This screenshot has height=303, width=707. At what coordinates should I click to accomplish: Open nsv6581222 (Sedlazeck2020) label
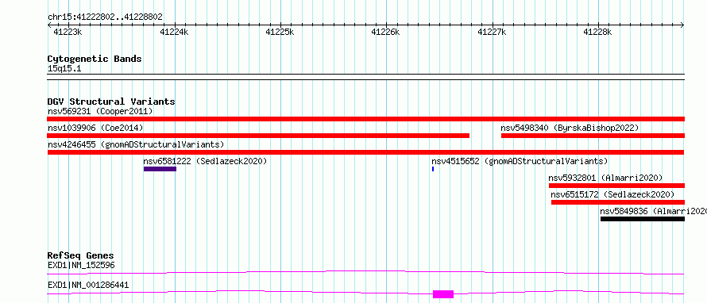click(x=205, y=161)
